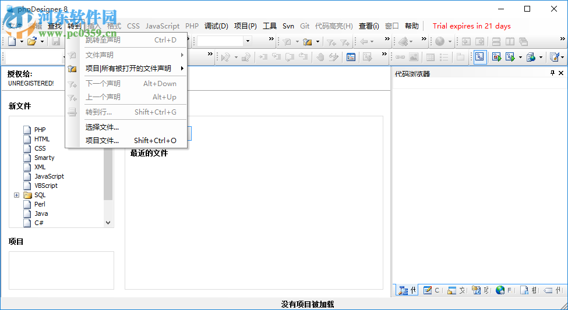The height and width of the screenshot is (310, 568).
Task: Click the filter folder project declarations toolbar icon
Action: pos(308,42)
